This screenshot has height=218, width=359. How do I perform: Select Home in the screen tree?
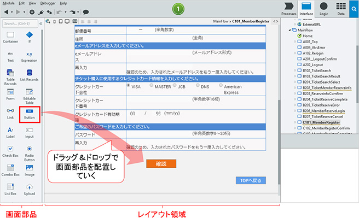pos(308,36)
